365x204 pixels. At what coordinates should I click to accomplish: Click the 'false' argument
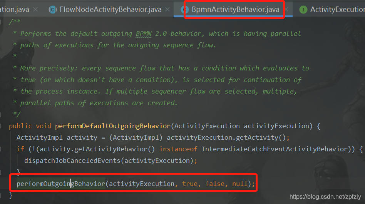tap(214, 184)
